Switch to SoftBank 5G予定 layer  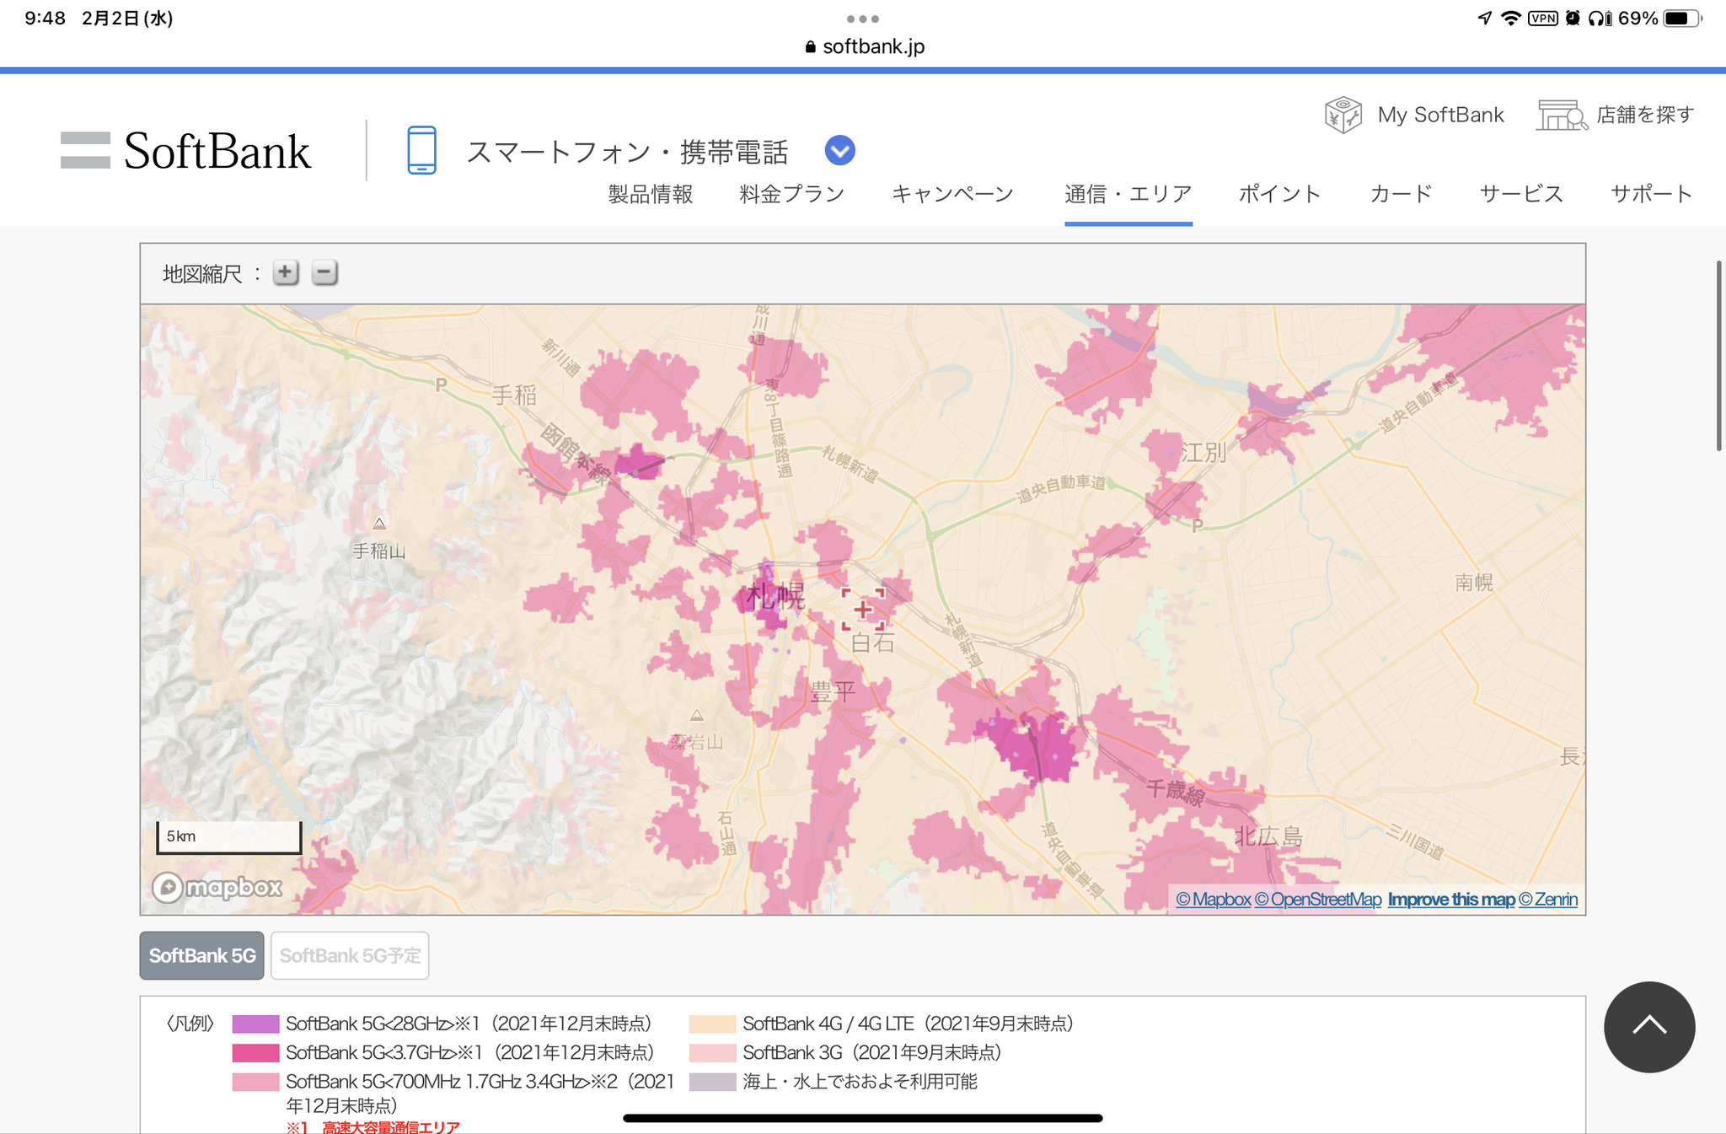[x=350, y=955]
